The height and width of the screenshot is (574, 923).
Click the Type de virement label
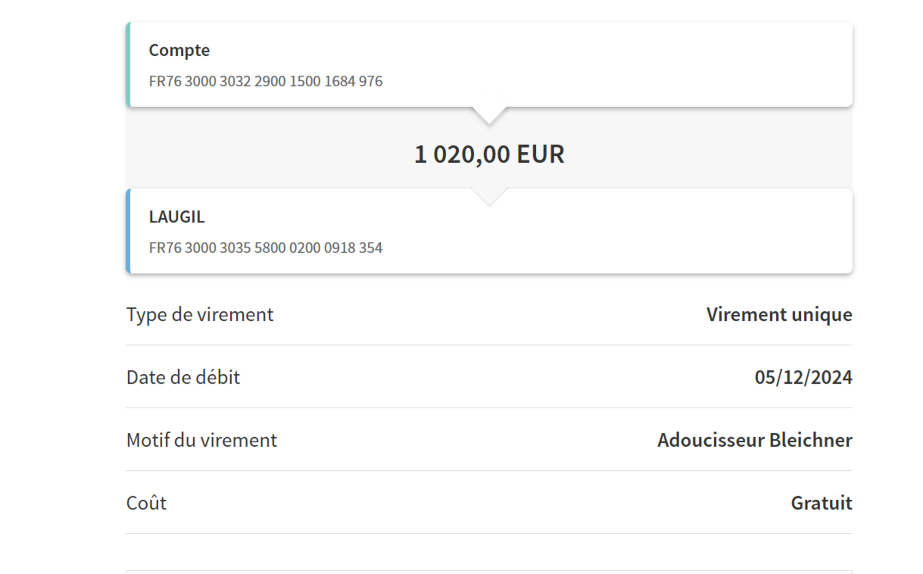pos(199,315)
